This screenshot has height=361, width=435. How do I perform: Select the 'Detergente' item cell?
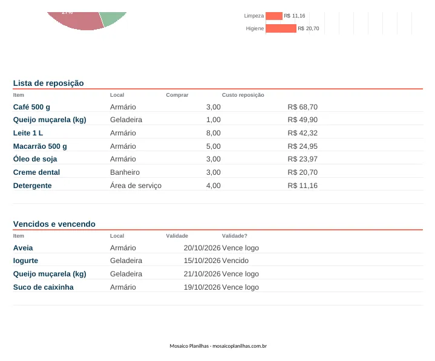tap(32, 186)
